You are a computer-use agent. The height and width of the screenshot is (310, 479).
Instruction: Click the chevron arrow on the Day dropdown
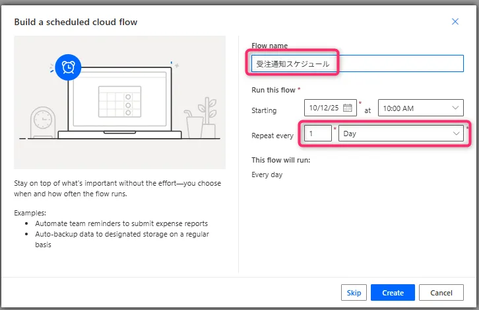point(456,134)
